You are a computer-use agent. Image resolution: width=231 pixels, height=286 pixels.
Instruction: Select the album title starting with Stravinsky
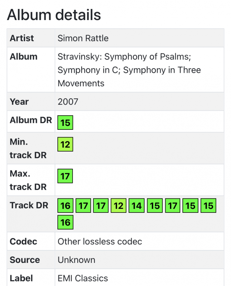click(129, 70)
